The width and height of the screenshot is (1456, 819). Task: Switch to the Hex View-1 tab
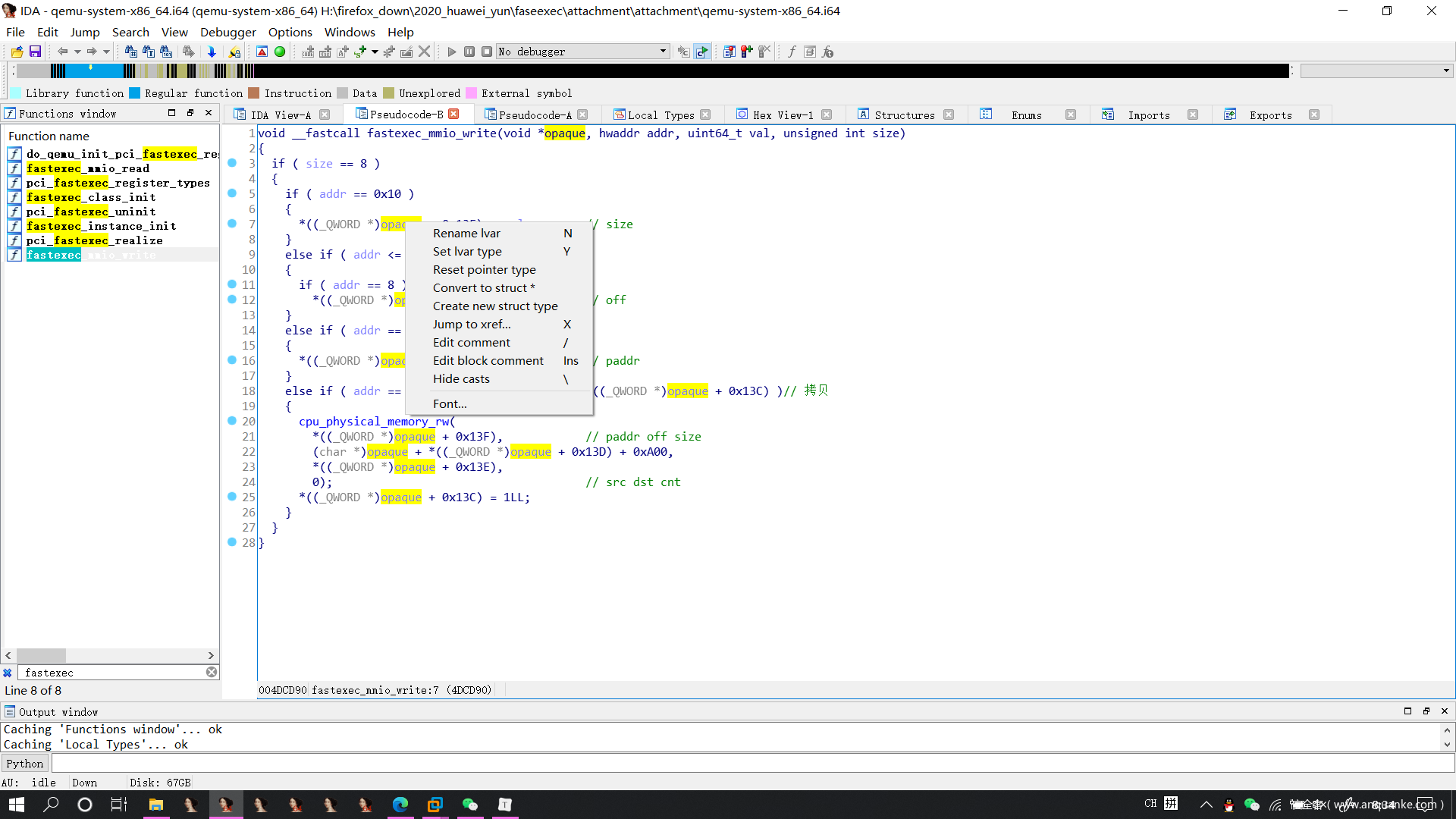pos(782,115)
